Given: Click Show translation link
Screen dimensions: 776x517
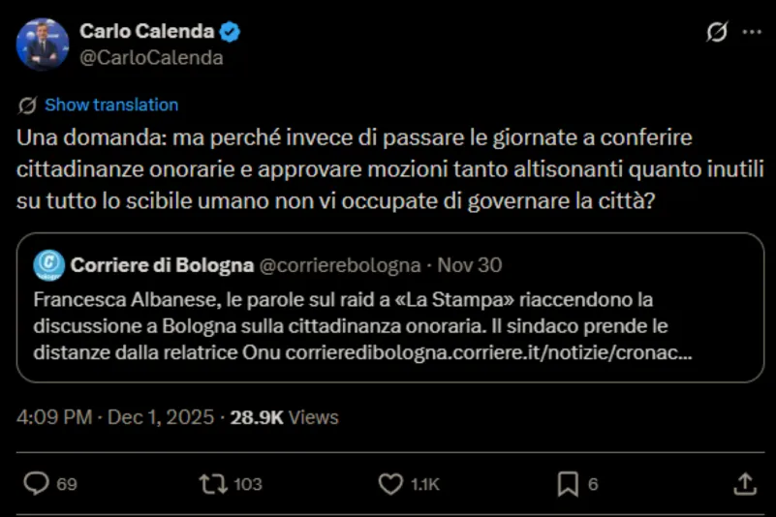Looking at the screenshot, I should [111, 105].
